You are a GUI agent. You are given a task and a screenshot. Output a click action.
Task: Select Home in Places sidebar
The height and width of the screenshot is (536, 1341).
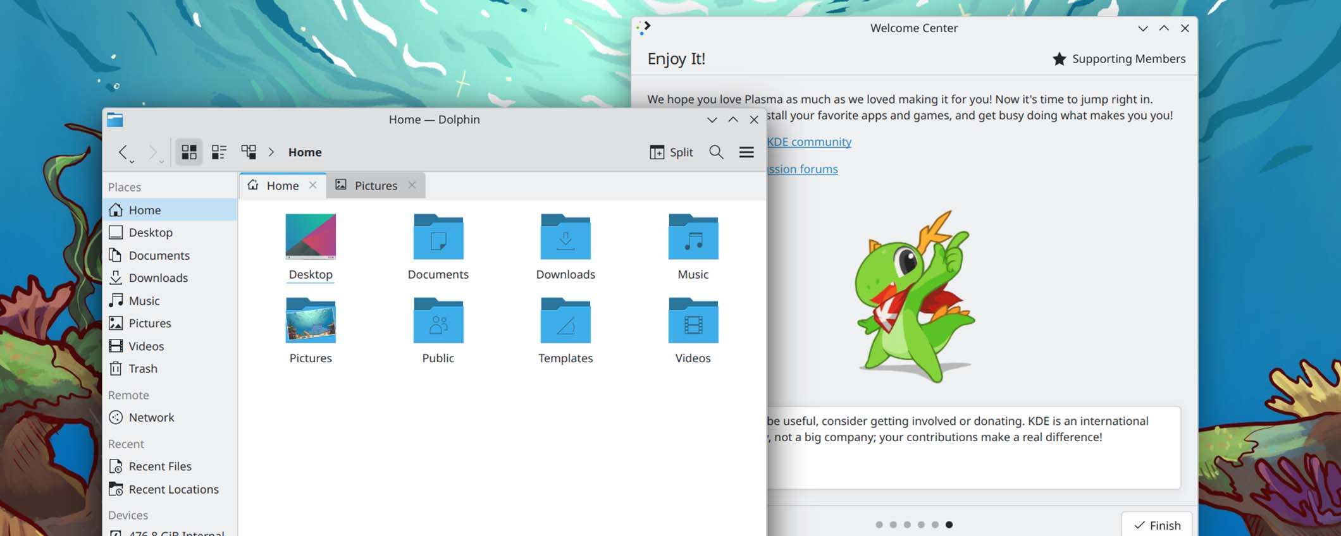[170, 210]
